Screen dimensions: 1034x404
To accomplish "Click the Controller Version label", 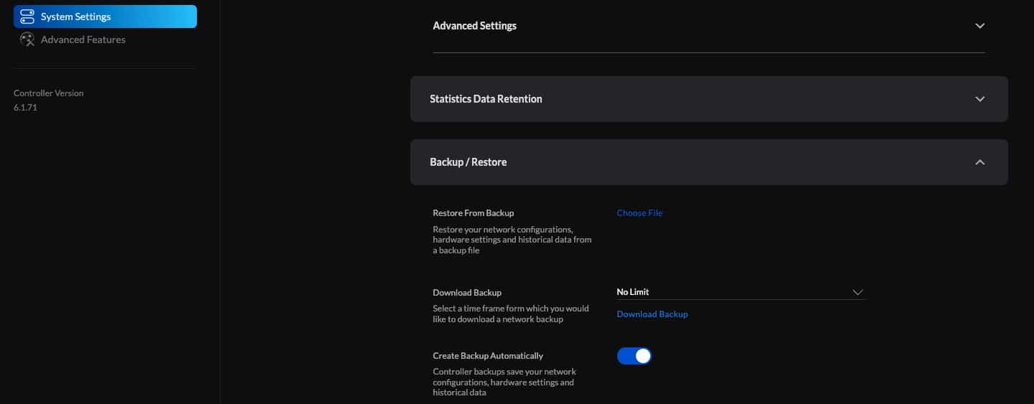I will [x=48, y=93].
